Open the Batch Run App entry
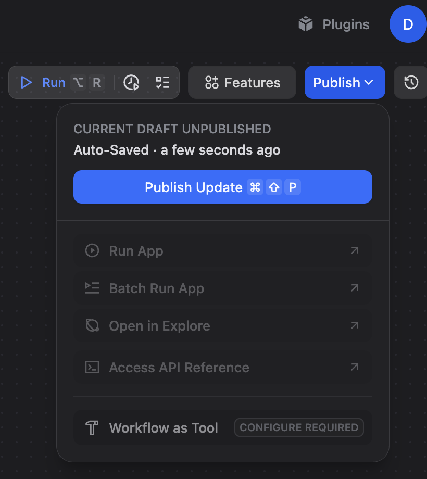Image resolution: width=427 pixels, height=479 pixels. click(x=156, y=288)
